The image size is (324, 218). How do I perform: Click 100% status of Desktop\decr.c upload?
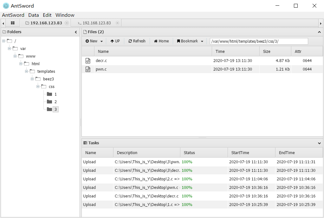187,196
